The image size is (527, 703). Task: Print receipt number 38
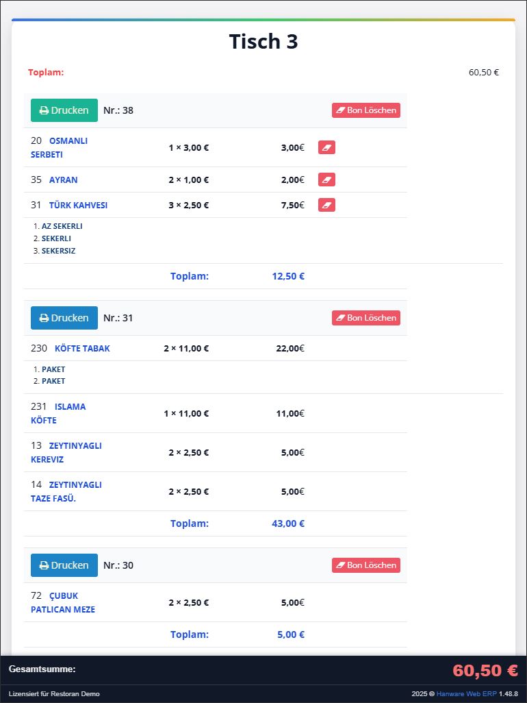coord(64,110)
